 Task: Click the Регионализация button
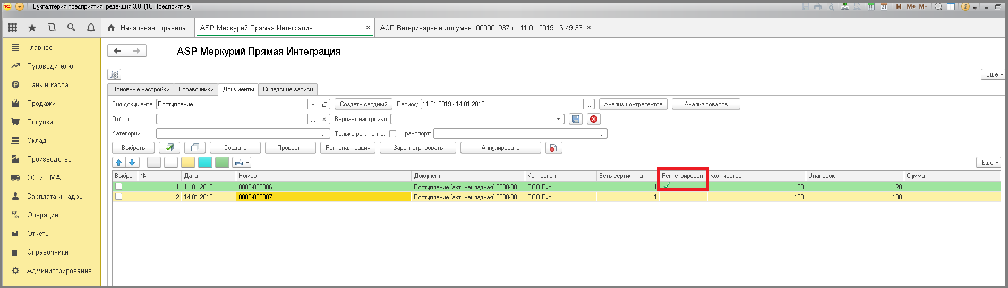coord(348,148)
